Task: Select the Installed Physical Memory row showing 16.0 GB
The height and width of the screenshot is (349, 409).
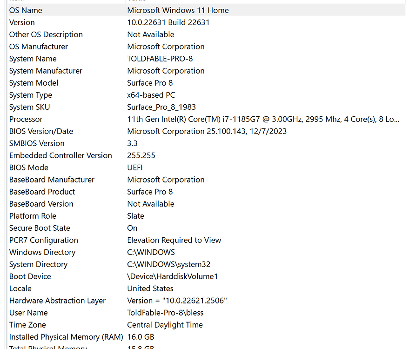Action: (66, 336)
